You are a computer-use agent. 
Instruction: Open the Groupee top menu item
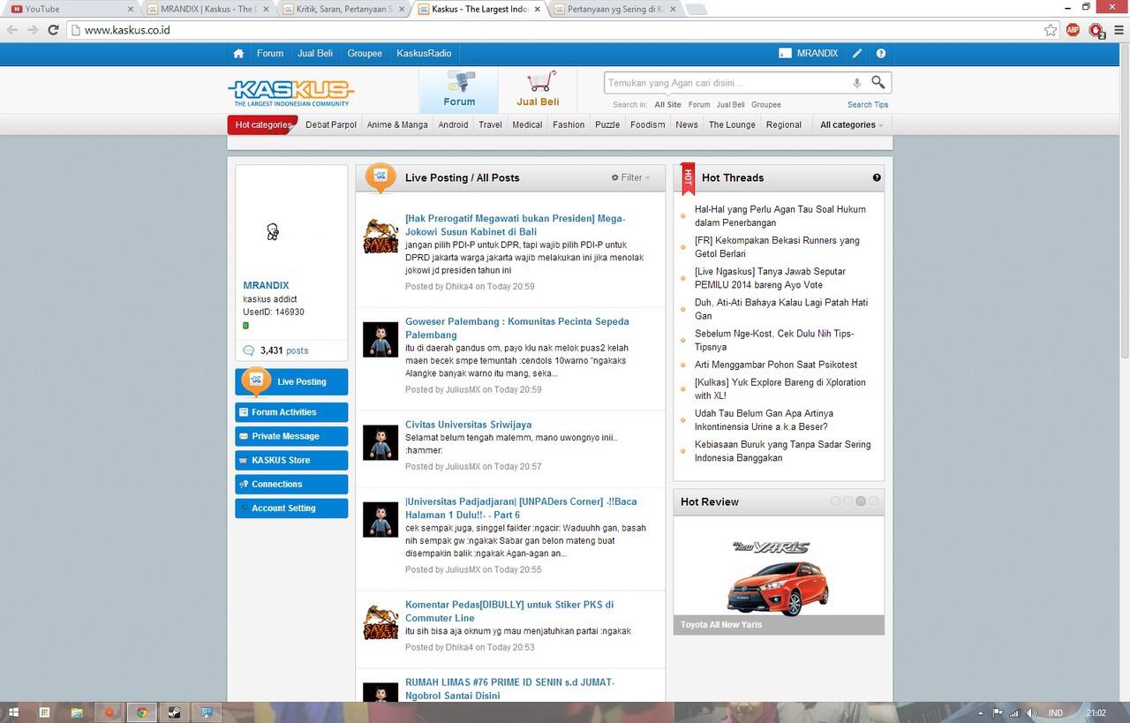[x=365, y=54]
